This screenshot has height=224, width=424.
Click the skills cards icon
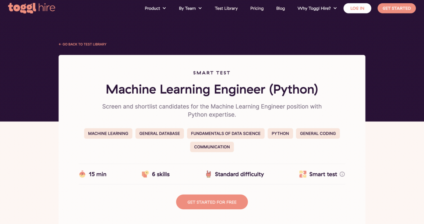click(x=145, y=174)
